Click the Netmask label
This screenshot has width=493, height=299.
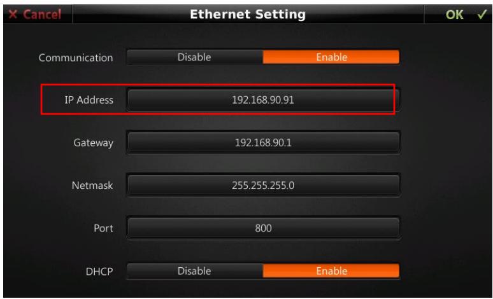pos(92,185)
